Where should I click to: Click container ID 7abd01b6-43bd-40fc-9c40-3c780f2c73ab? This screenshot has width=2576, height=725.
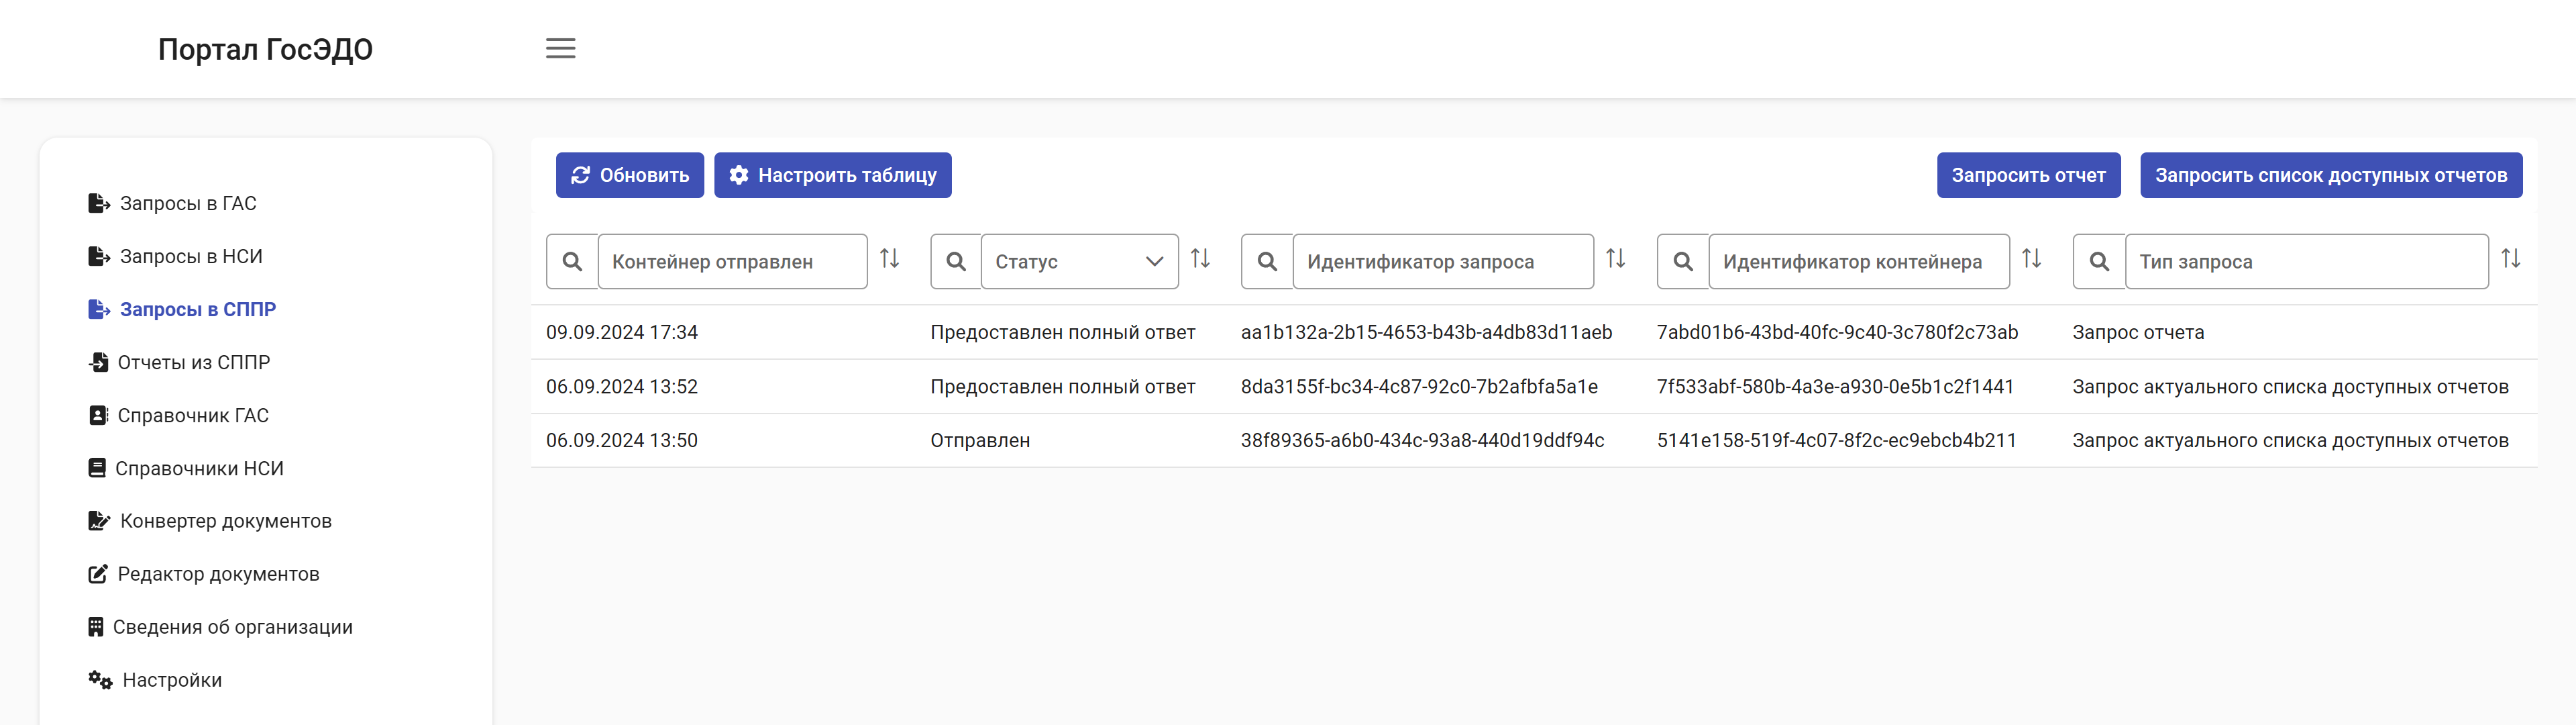(1837, 332)
